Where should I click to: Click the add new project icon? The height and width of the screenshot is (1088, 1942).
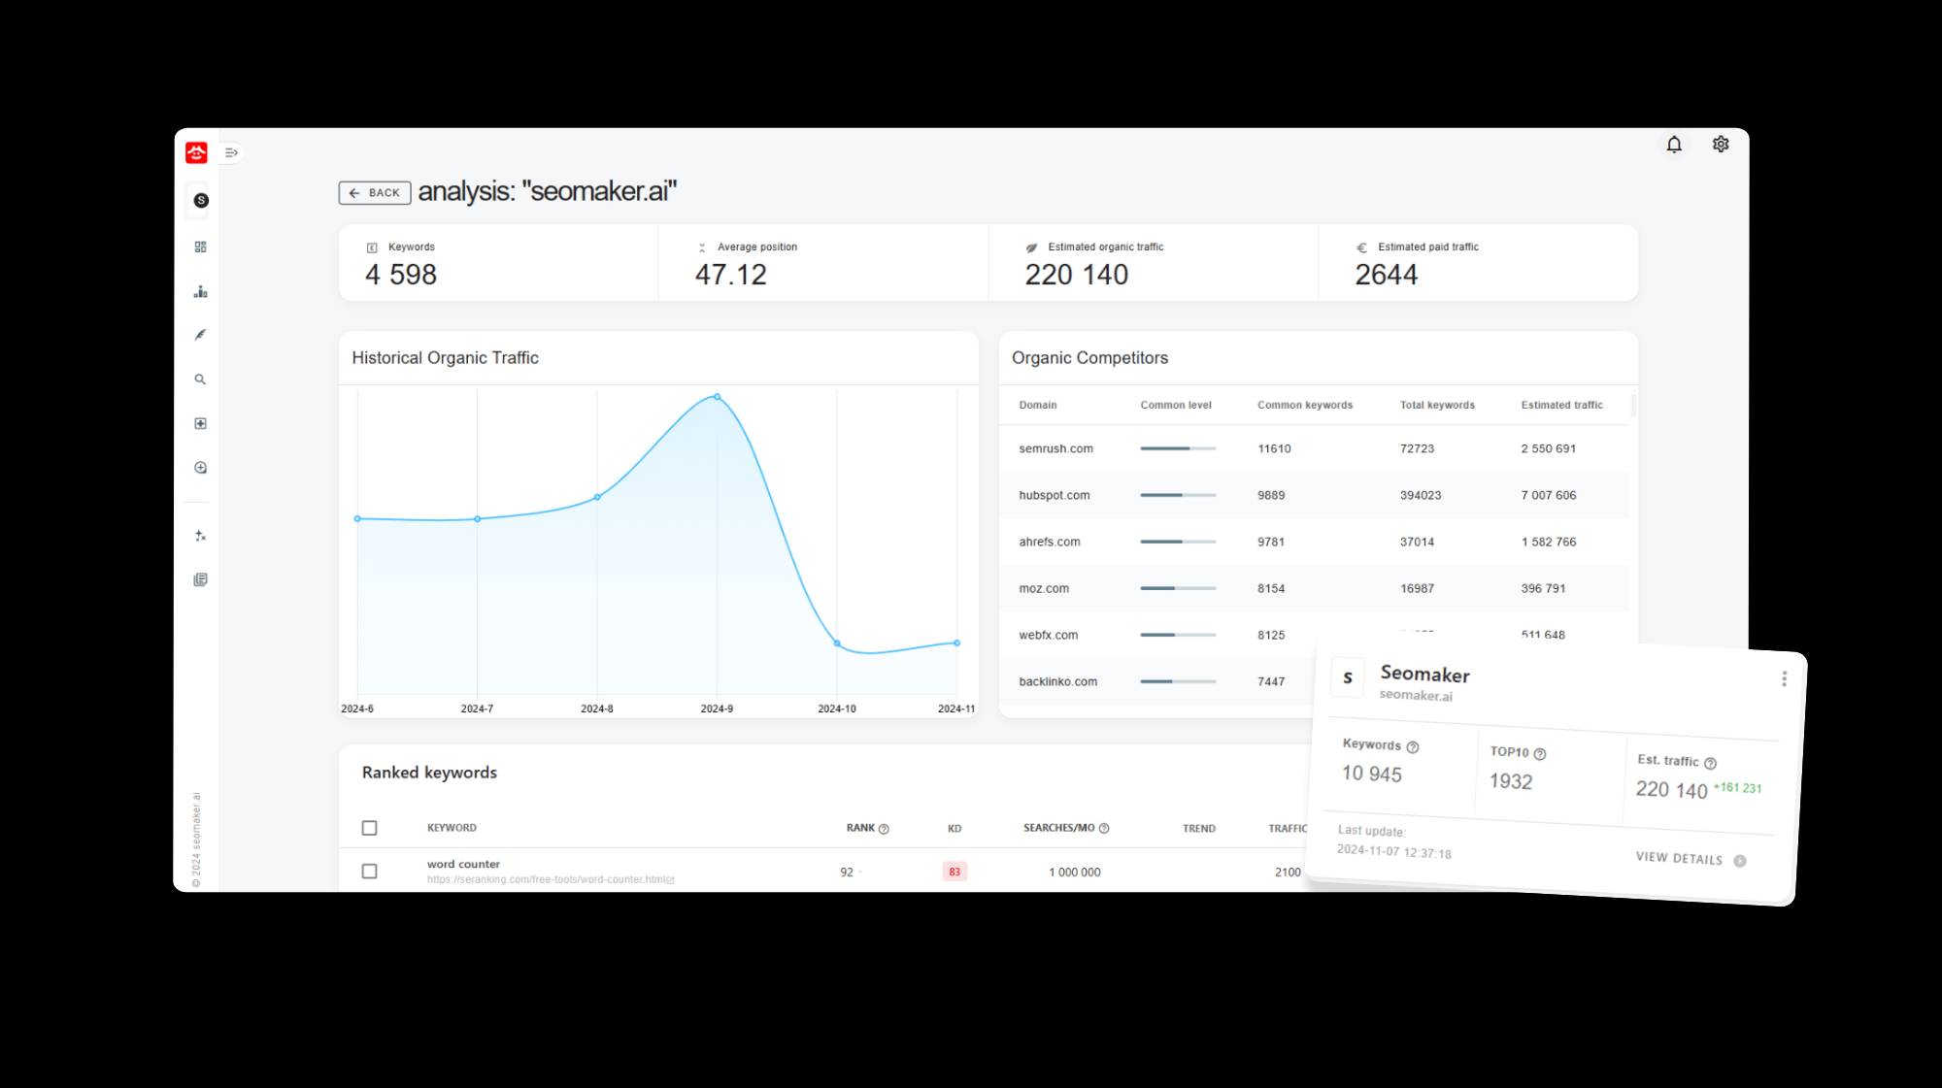point(200,423)
